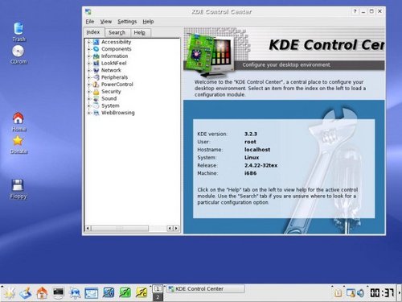Open the Settings menu
Viewport: 402px width, 302px height.
point(127,22)
